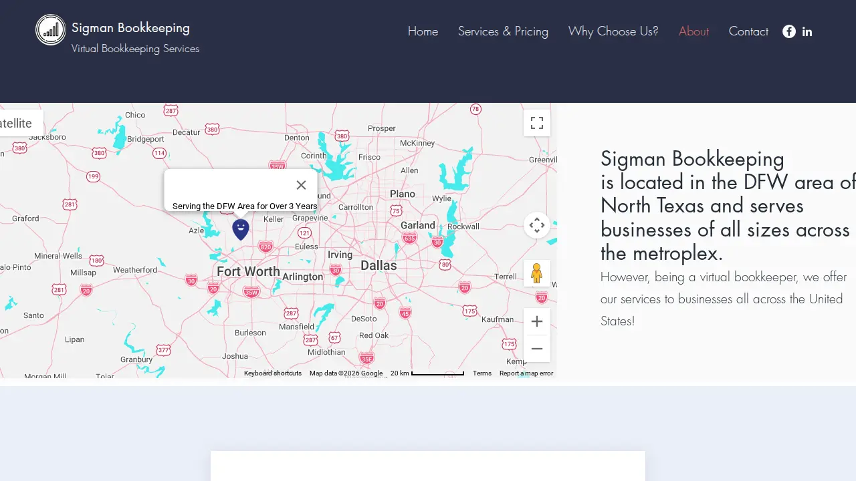Open map Keyboard shortcuts
This screenshot has height=481, width=856.
[x=273, y=373]
